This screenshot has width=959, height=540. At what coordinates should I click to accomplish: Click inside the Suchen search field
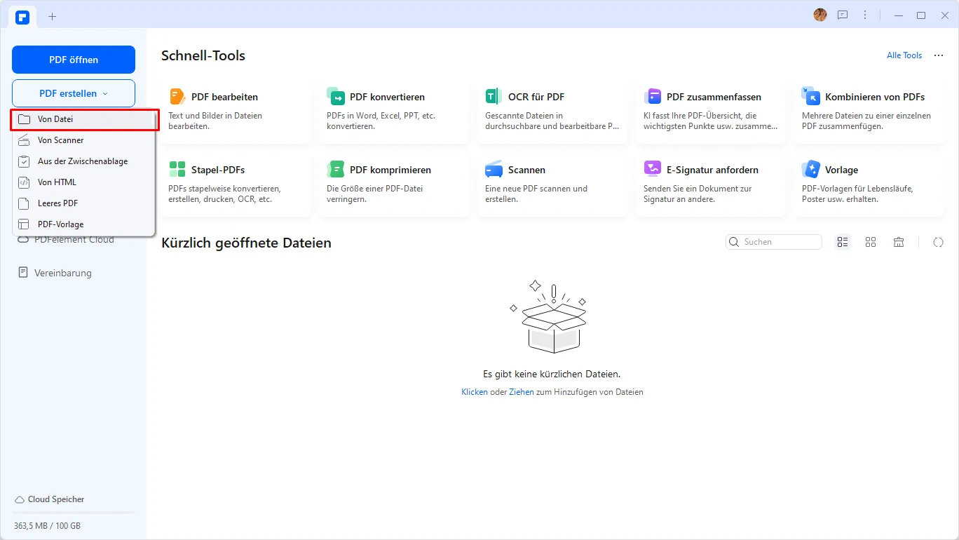(x=778, y=241)
